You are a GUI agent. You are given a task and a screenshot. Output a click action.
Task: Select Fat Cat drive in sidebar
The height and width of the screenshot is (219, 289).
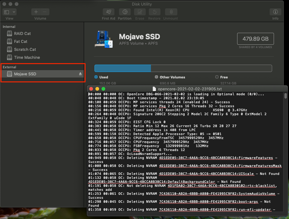click(42, 41)
